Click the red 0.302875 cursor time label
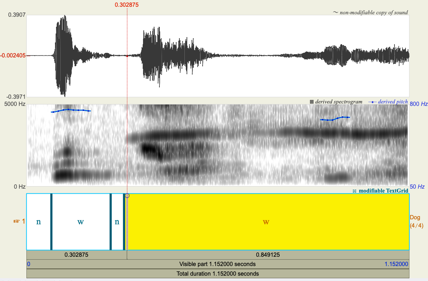 (127, 5)
